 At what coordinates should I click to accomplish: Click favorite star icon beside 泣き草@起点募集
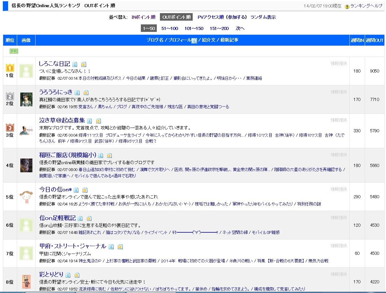point(98,121)
